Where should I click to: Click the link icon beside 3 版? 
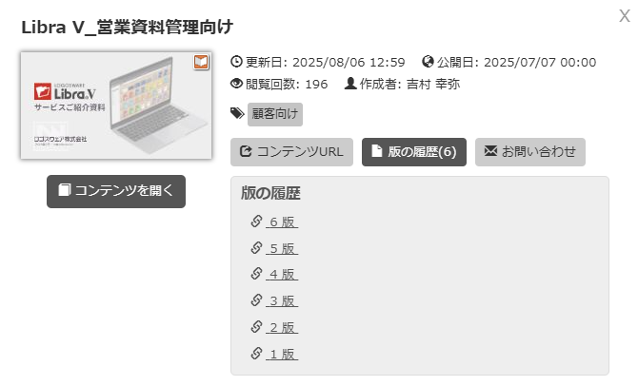tap(256, 300)
